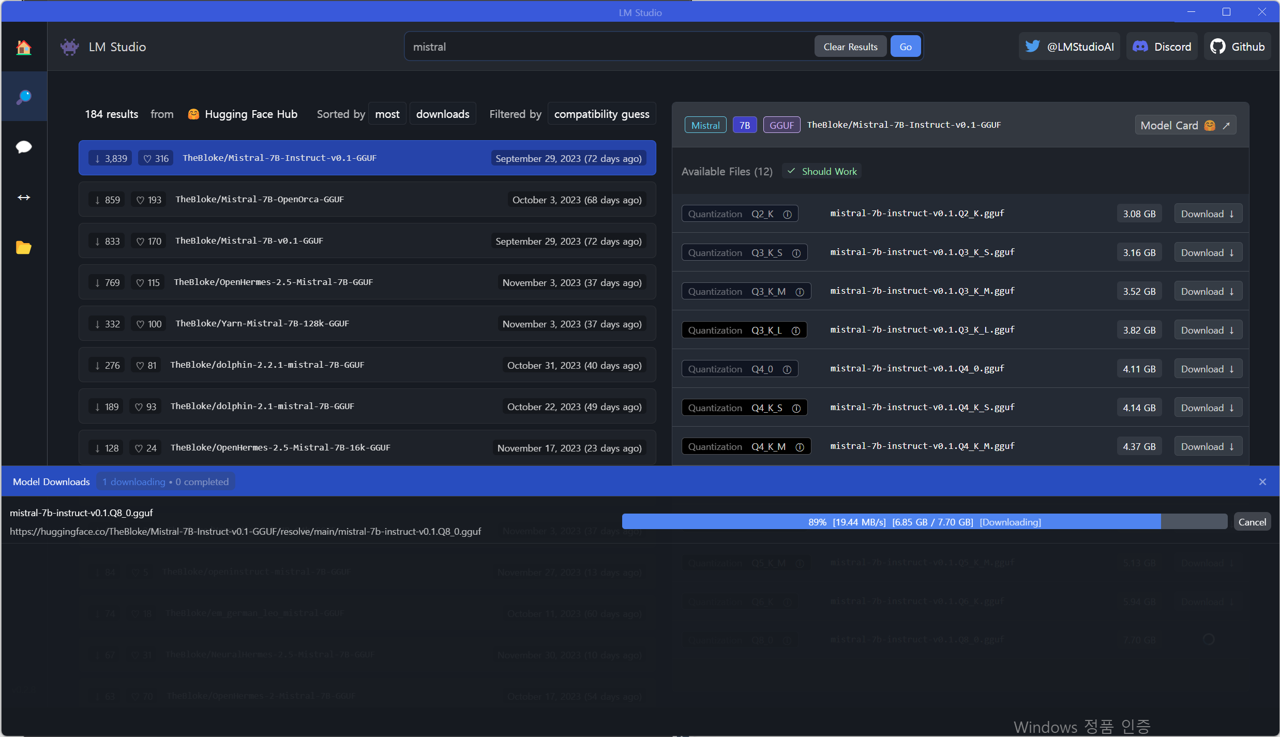Download the Q4_K_S gguf file
The width and height of the screenshot is (1280, 737).
(1208, 408)
